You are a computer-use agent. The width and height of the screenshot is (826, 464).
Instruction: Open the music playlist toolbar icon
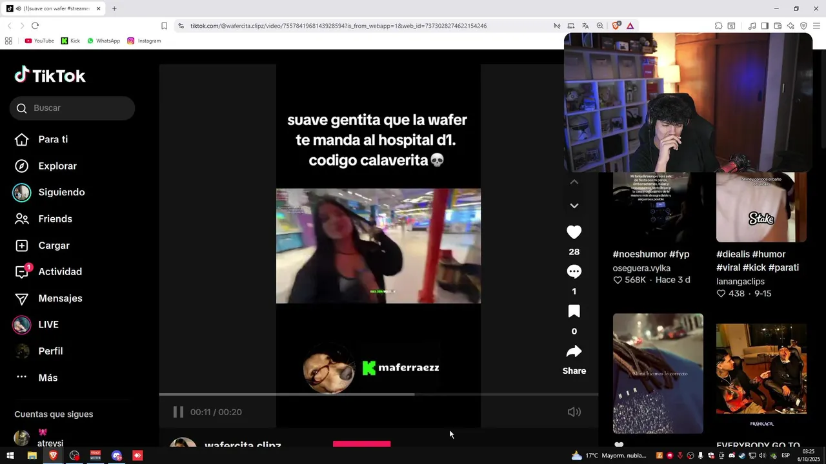752,26
